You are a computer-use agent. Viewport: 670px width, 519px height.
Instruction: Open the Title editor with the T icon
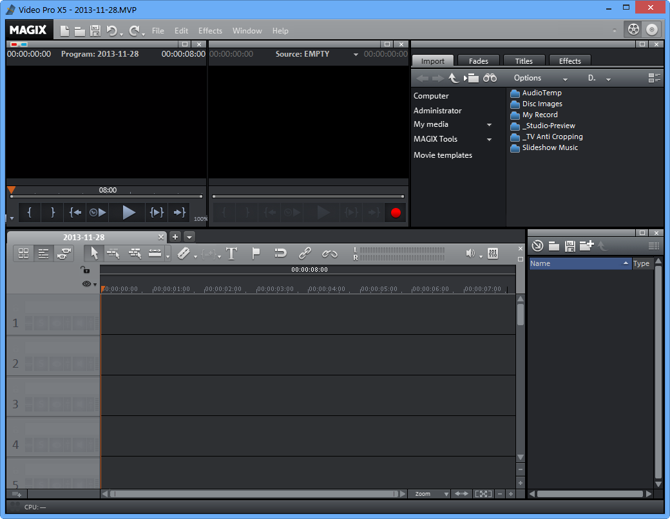pyautogui.click(x=231, y=253)
